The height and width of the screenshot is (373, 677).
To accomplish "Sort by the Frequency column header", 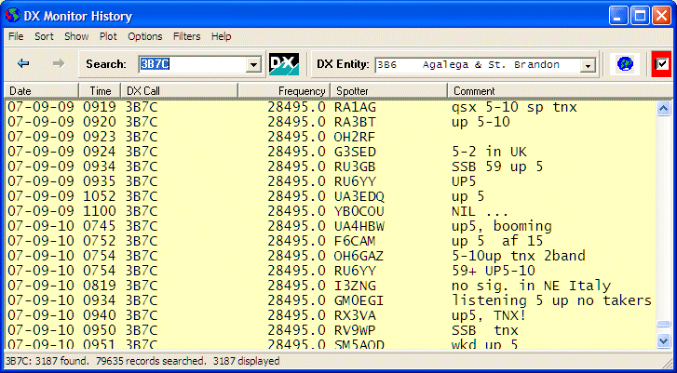I will pyautogui.click(x=284, y=91).
